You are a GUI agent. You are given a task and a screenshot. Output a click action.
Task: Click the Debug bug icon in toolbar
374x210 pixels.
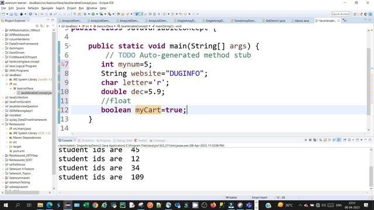point(85,14)
